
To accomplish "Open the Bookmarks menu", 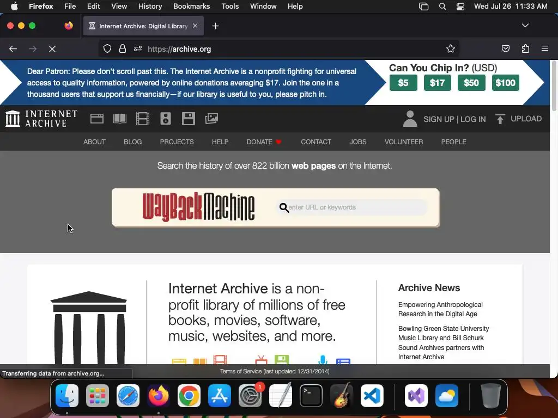I will (191, 7).
